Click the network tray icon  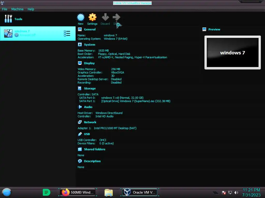click(230, 192)
